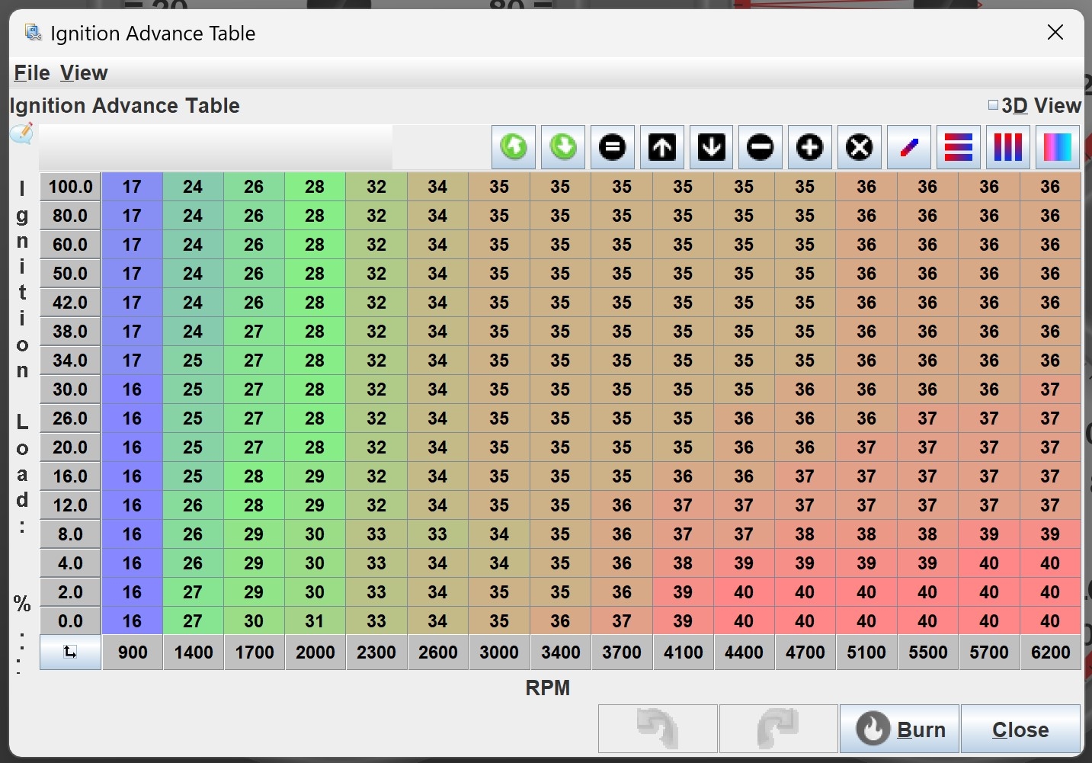Click the plus add-to-cells icon
The height and width of the screenshot is (763, 1092).
809,147
